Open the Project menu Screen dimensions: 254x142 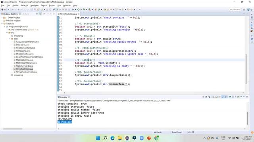(x=52, y=6)
